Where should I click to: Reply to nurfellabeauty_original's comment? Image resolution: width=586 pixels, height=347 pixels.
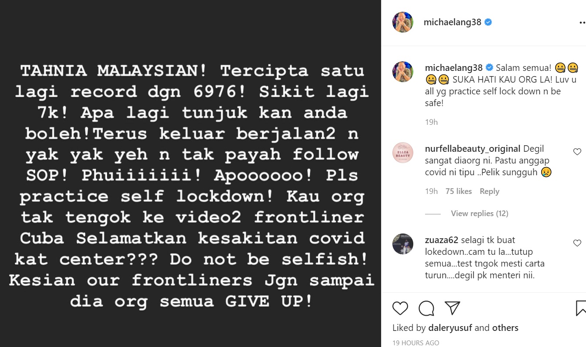click(489, 191)
